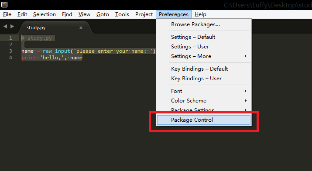
Task: Expand the Package Settings submenu
Action: coord(203,110)
